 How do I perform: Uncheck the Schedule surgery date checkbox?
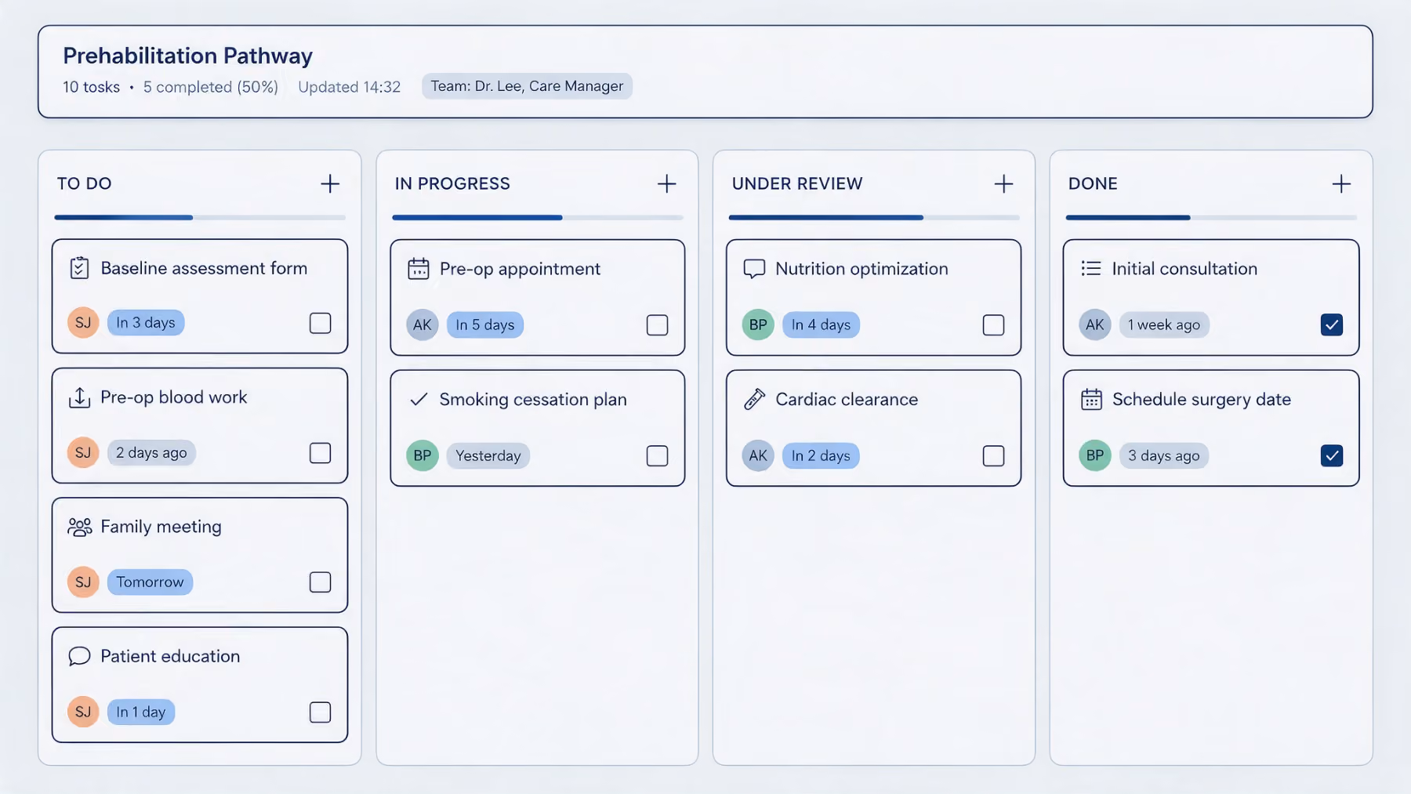(x=1332, y=455)
